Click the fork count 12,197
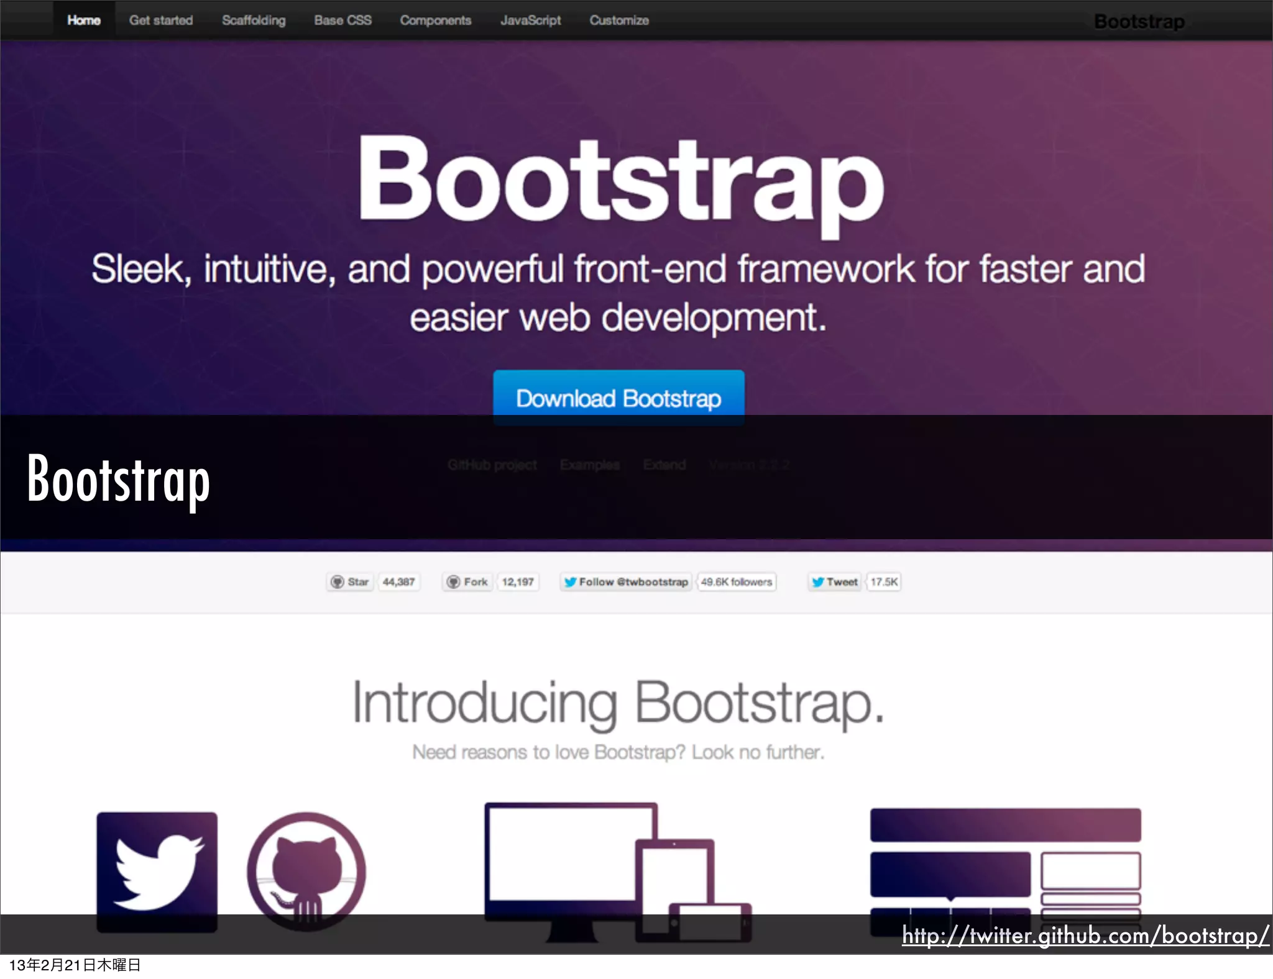The height and width of the screenshot is (979, 1273). [x=518, y=582]
